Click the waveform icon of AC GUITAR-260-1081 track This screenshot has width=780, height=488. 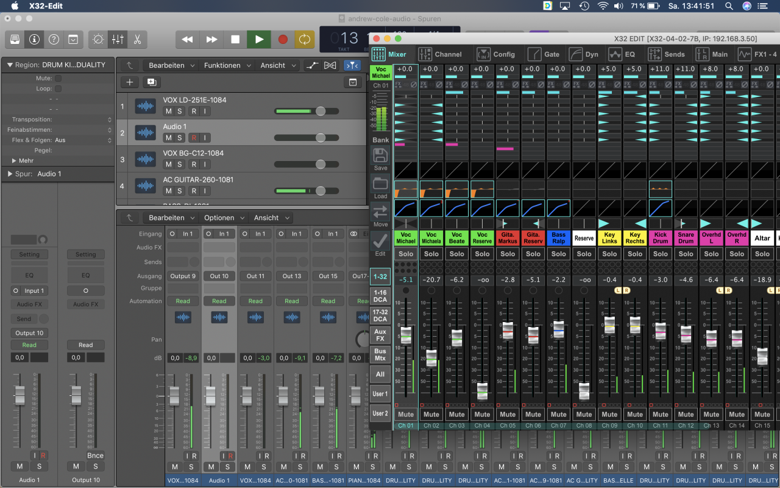tap(145, 185)
